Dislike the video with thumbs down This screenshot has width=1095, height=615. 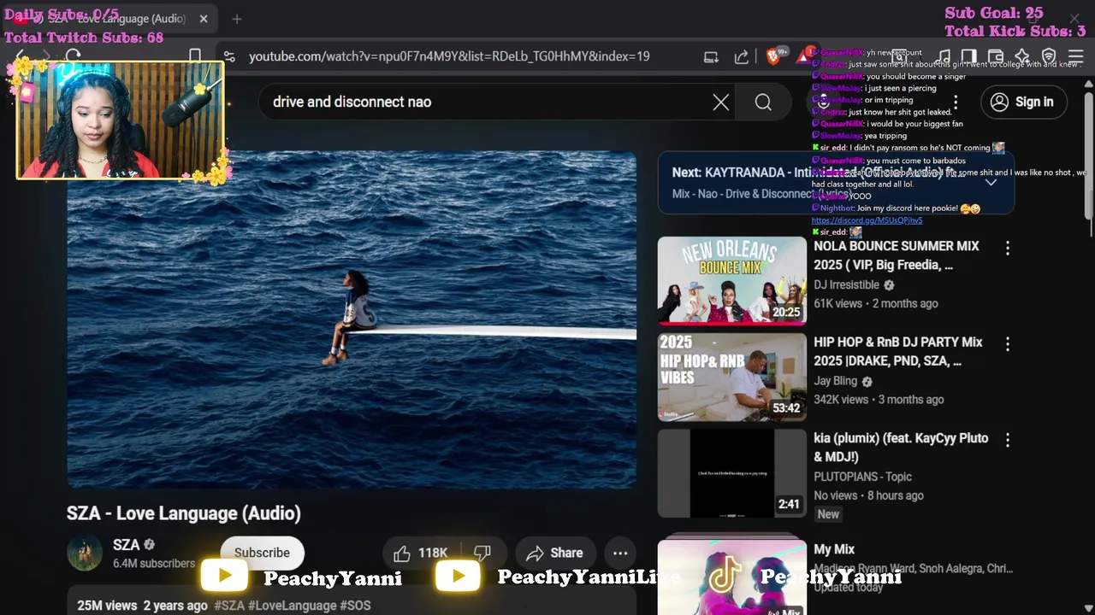pyautogui.click(x=482, y=553)
